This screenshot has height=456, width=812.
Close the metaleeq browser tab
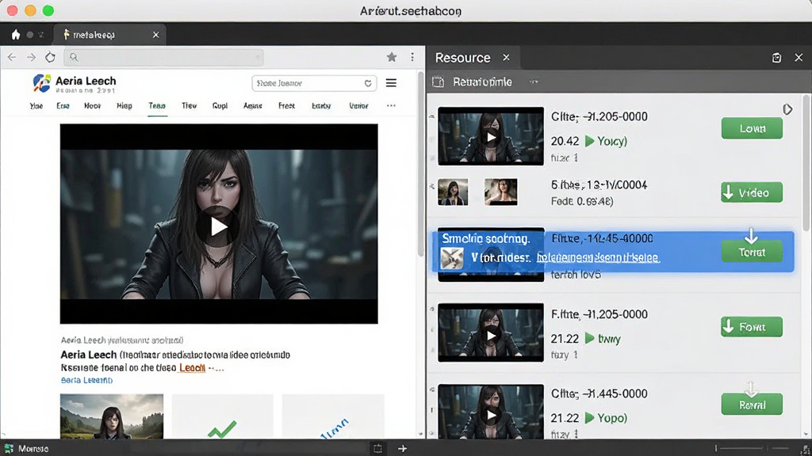click(x=156, y=35)
